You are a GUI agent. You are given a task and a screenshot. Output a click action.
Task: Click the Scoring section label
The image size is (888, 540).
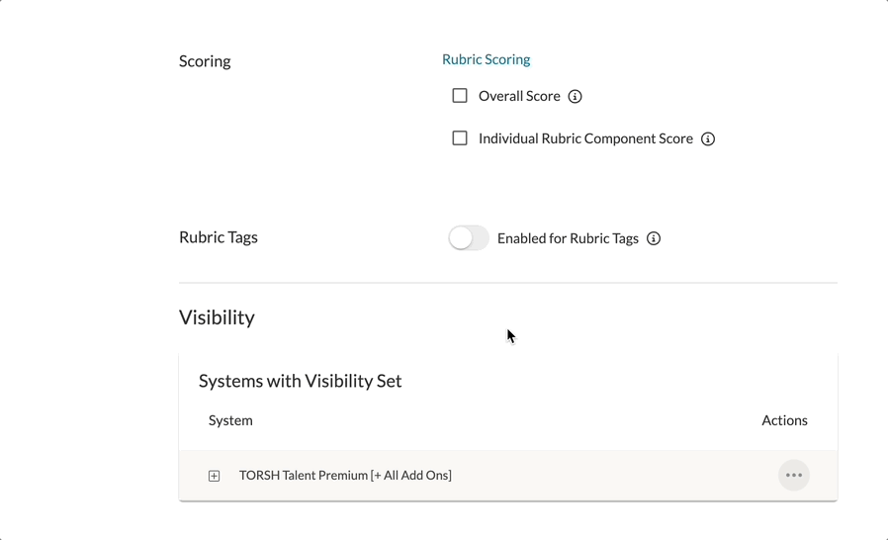(x=205, y=61)
